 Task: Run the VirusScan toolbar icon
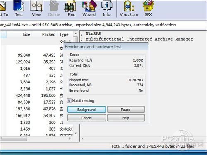[129, 9]
